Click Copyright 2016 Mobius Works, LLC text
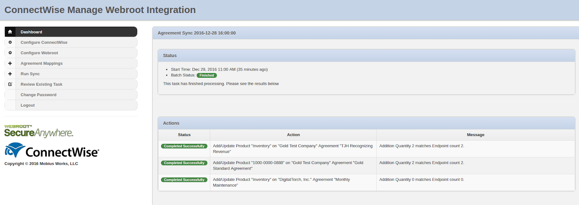 pos(41,164)
